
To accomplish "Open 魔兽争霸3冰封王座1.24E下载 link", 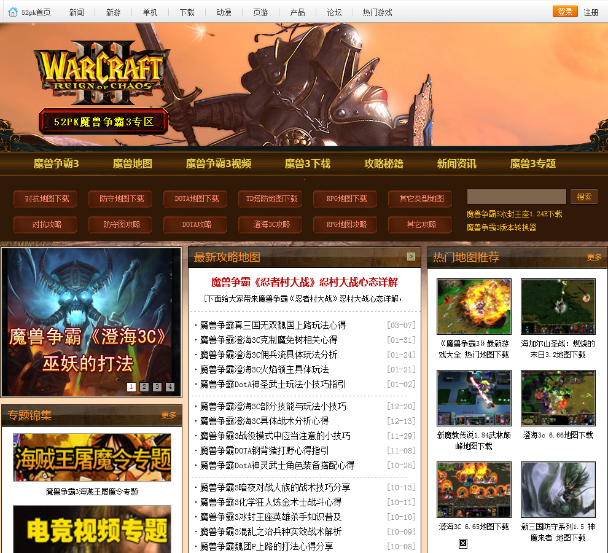I will 514,214.
